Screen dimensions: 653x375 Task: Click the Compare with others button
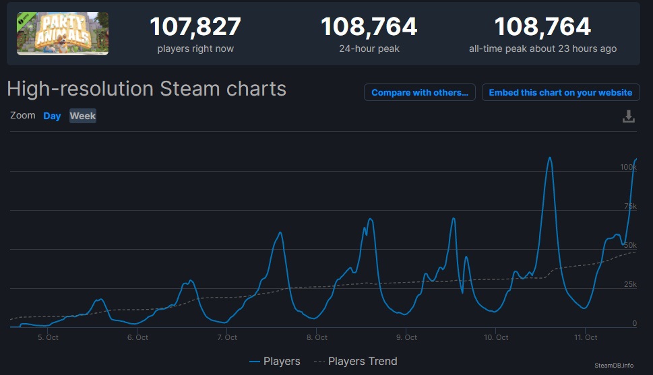click(x=419, y=92)
